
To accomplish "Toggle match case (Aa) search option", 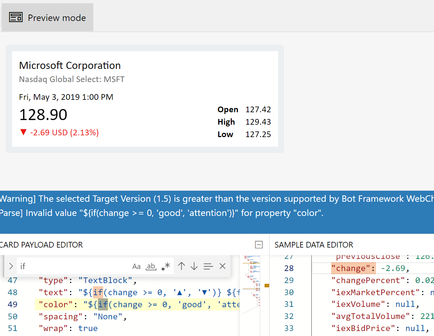I will click(x=136, y=266).
